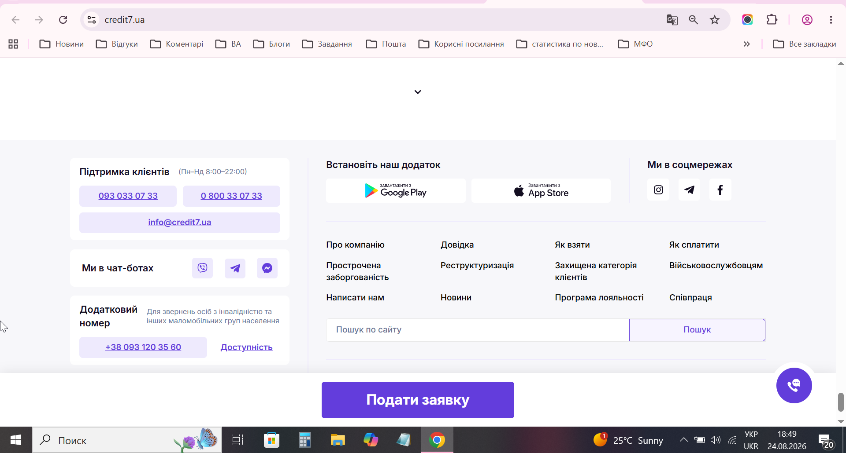Open the Про компанію footer link

click(x=355, y=245)
